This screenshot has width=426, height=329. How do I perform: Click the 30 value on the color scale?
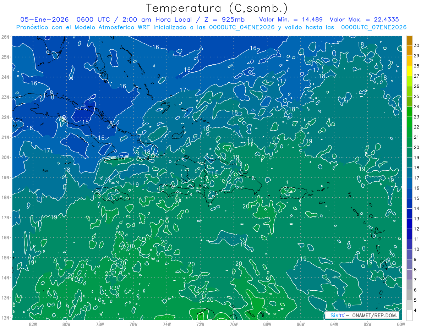click(x=416, y=45)
